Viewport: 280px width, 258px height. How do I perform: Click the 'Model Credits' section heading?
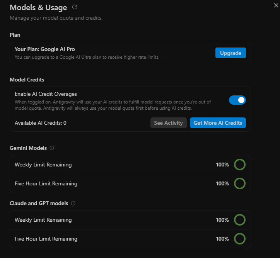tap(27, 80)
